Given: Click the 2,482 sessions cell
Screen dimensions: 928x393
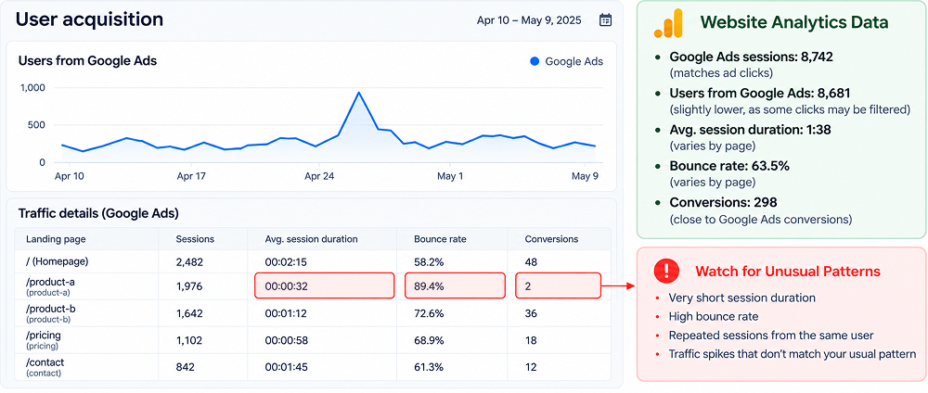Looking at the screenshot, I should click(189, 261).
